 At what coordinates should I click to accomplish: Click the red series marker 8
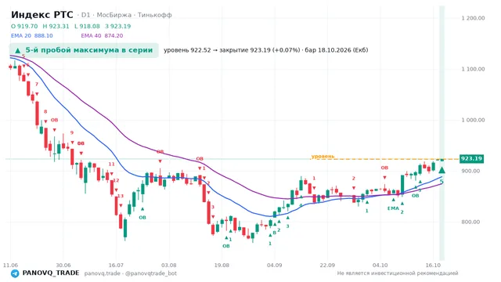(45, 111)
